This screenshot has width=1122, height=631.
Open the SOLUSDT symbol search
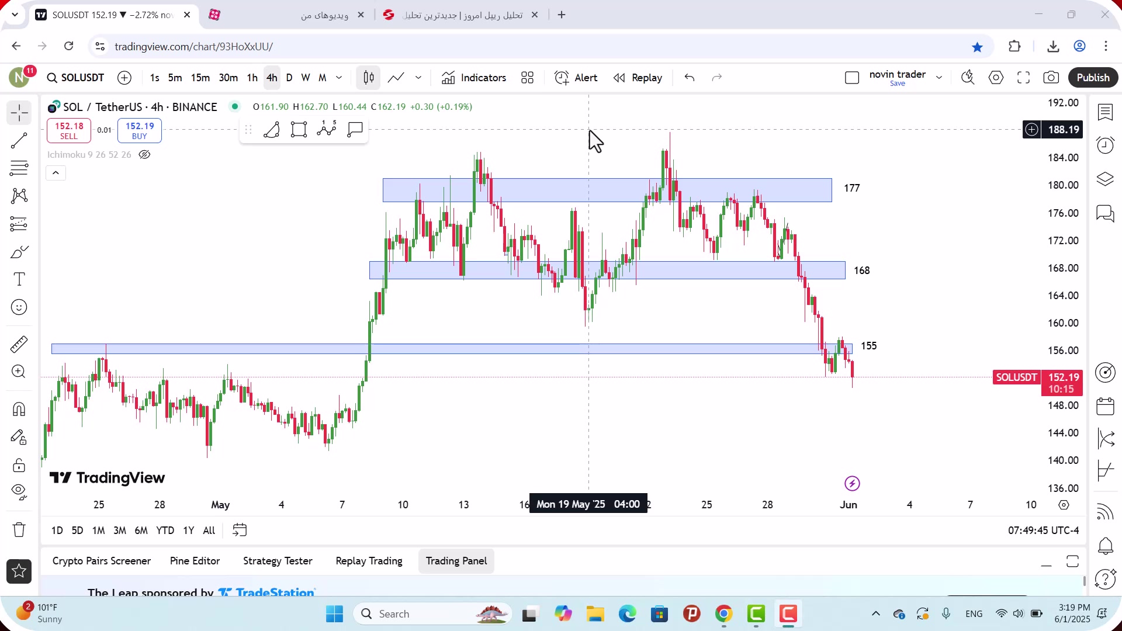76,78
